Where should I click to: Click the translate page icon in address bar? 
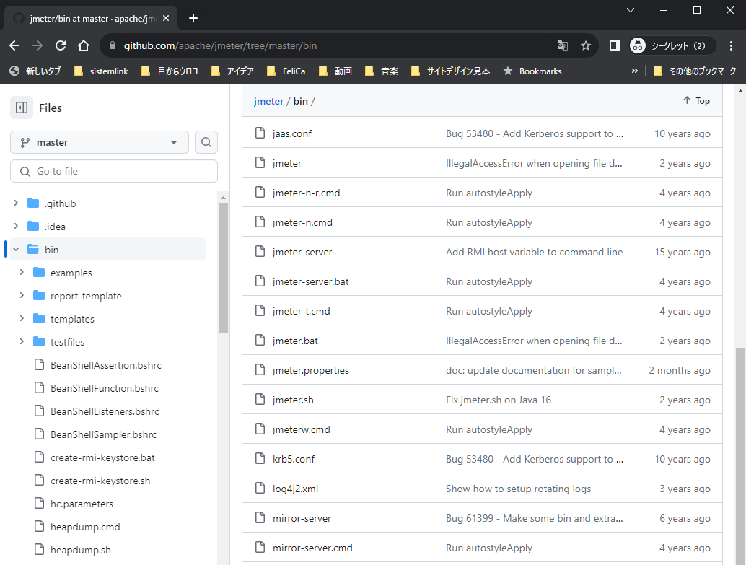coord(562,45)
